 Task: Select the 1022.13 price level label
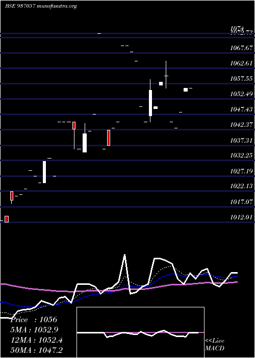(x=241, y=186)
